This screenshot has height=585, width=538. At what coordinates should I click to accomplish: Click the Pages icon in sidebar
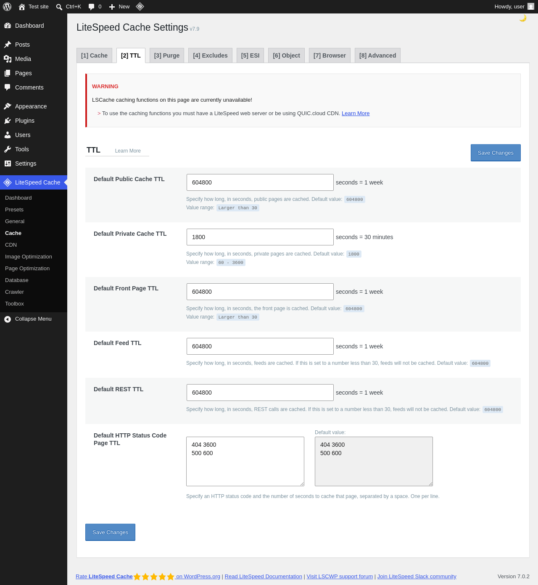(x=8, y=73)
